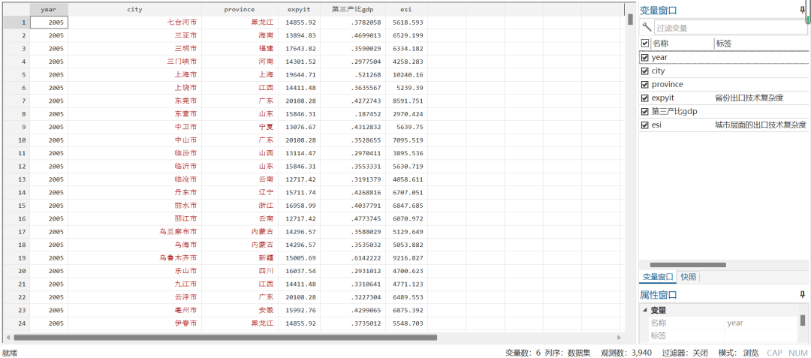Click the esi value 6875.392

click(x=408, y=311)
